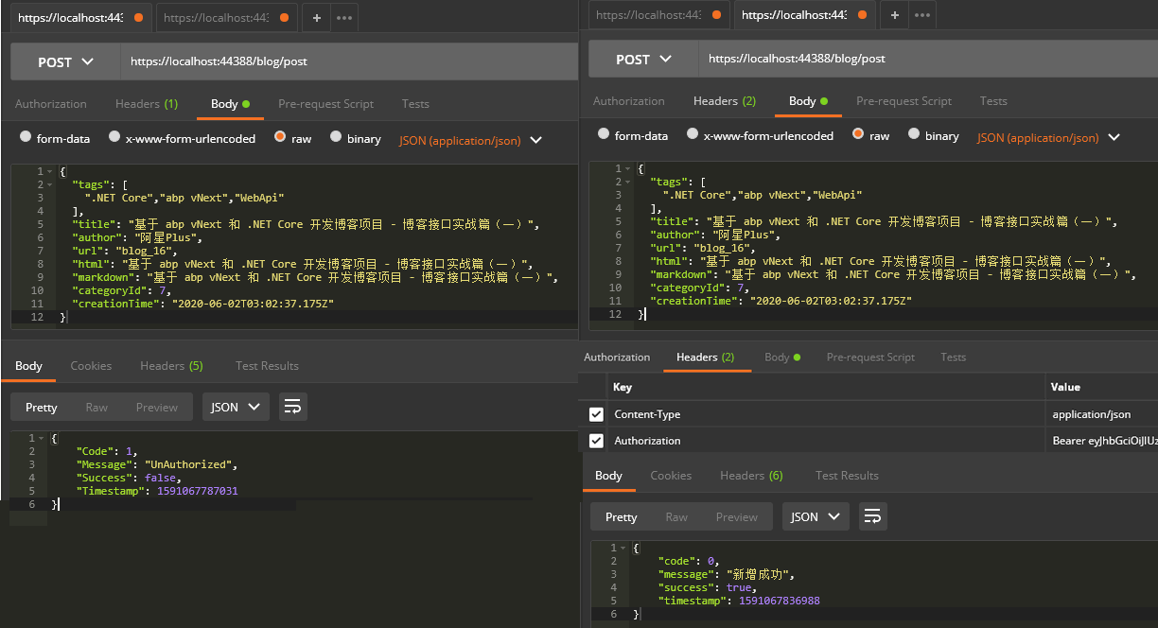Open the three-dots tab menu in left window
This screenshot has height=628, width=1158.
[x=344, y=18]
